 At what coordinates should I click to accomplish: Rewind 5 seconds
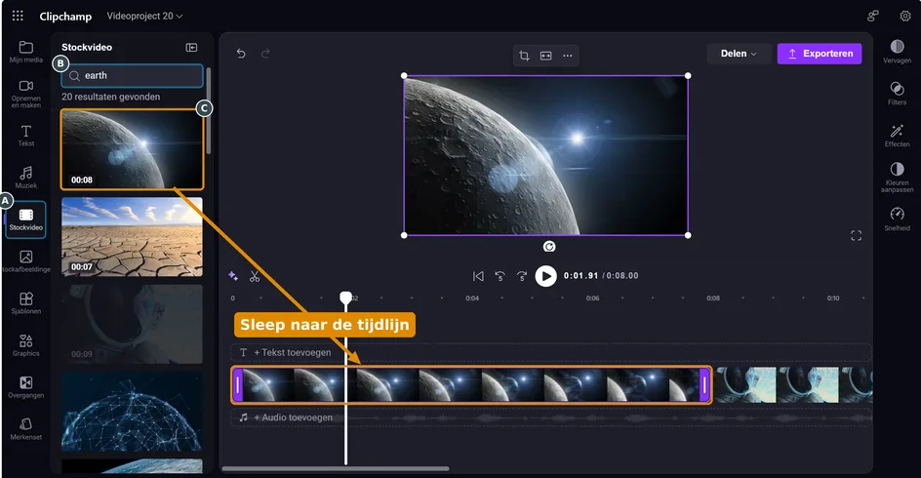(x=500, y=276)
